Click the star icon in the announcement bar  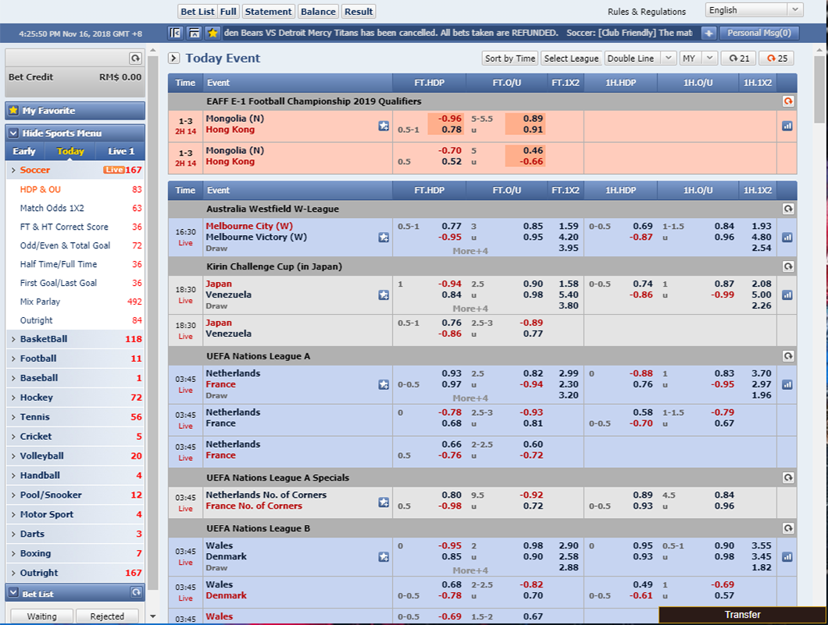(212, 33)
